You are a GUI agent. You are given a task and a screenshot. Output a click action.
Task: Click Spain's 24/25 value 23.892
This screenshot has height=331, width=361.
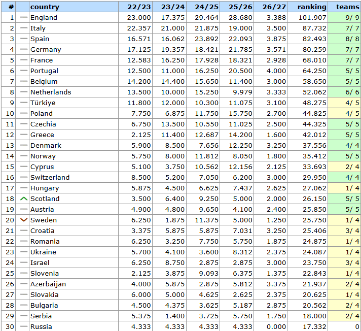click(x=206, y=39)
